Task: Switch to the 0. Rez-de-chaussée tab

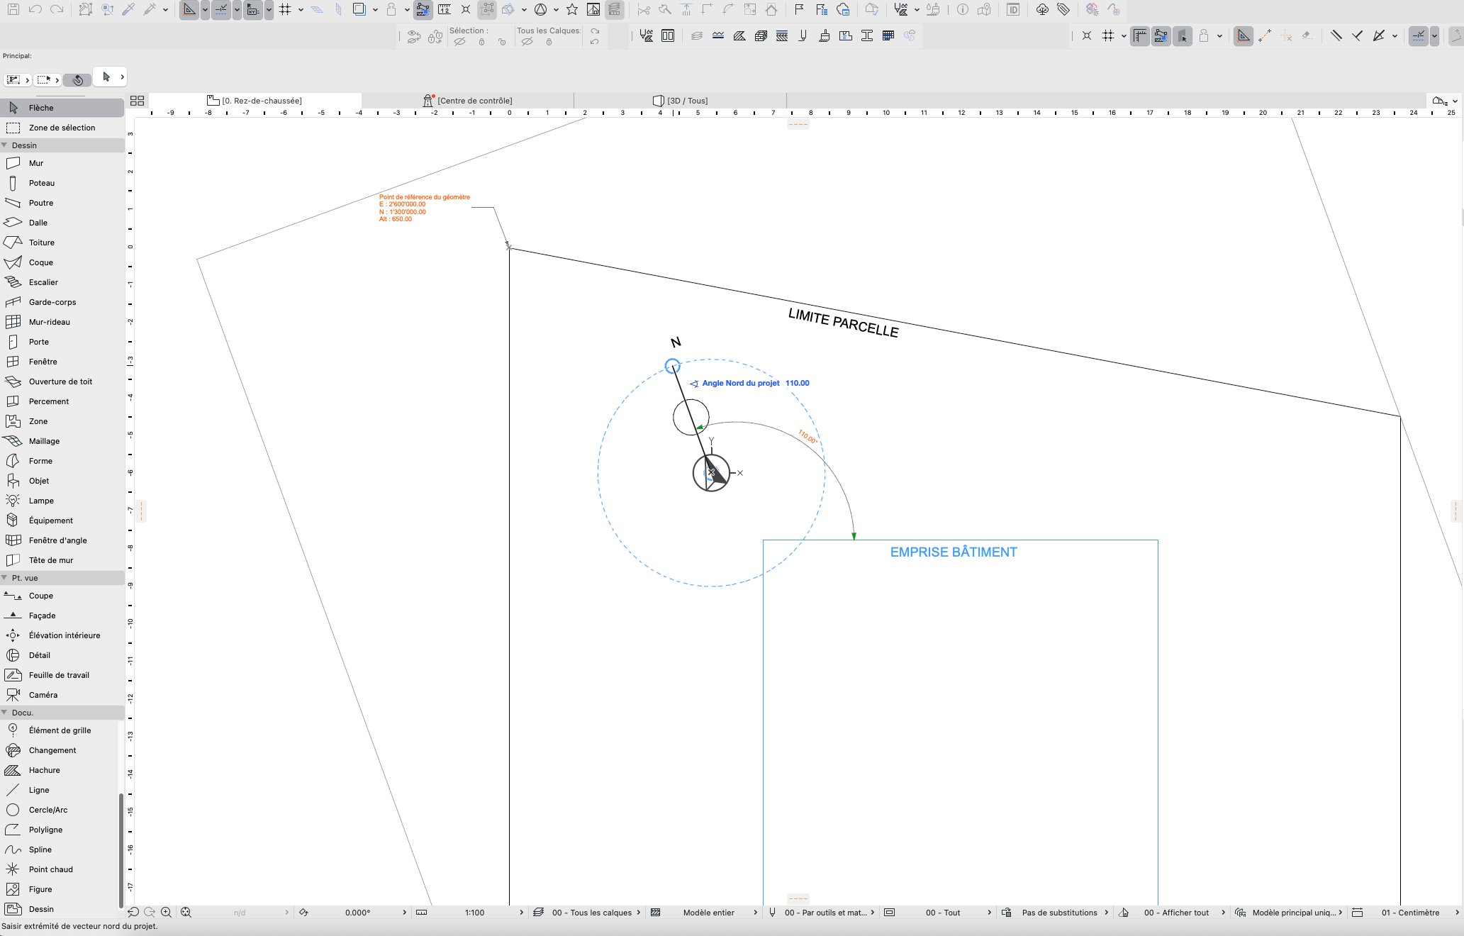Action: 255,101
